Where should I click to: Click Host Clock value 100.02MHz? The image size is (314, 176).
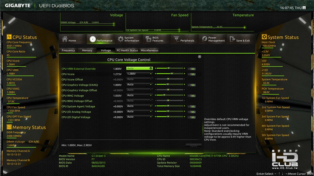269,46
